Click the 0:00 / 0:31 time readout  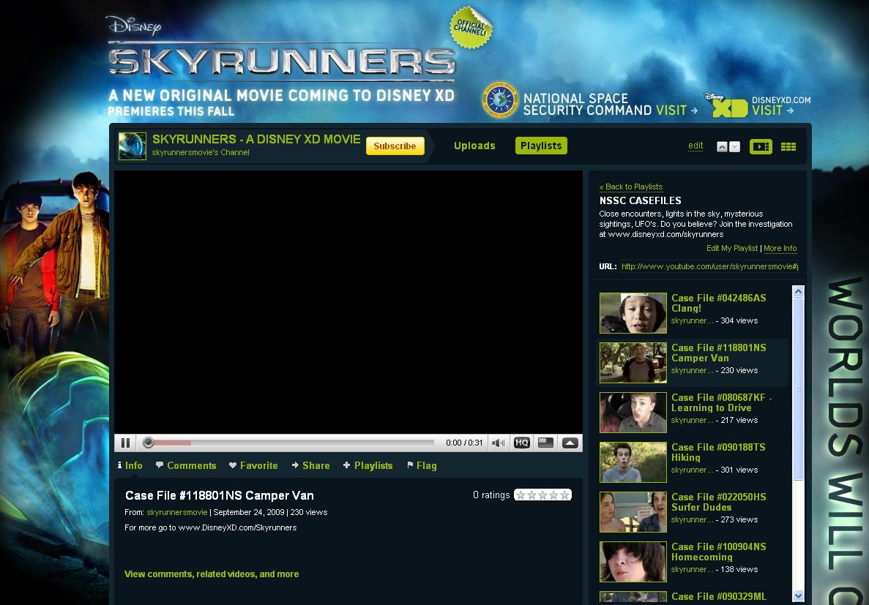coord(464,443)
